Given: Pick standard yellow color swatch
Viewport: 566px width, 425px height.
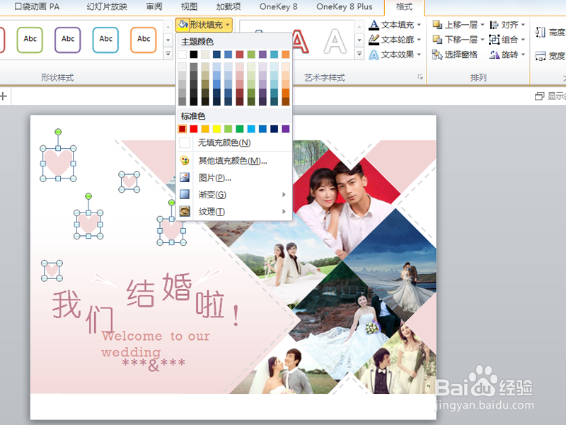Looking at the screenshot, I should click(x=216, y=129).
